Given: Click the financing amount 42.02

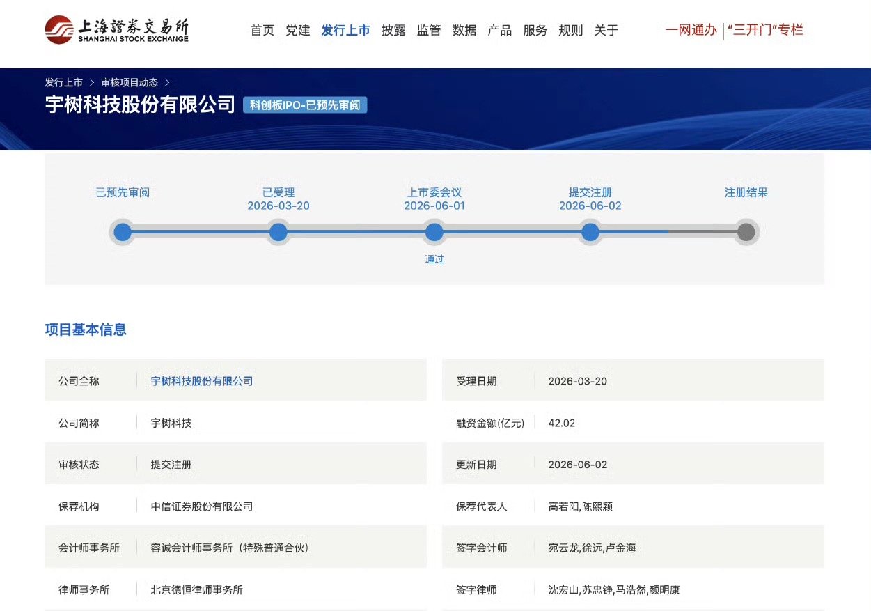Looking at the screenshot, I should (562, 423).
